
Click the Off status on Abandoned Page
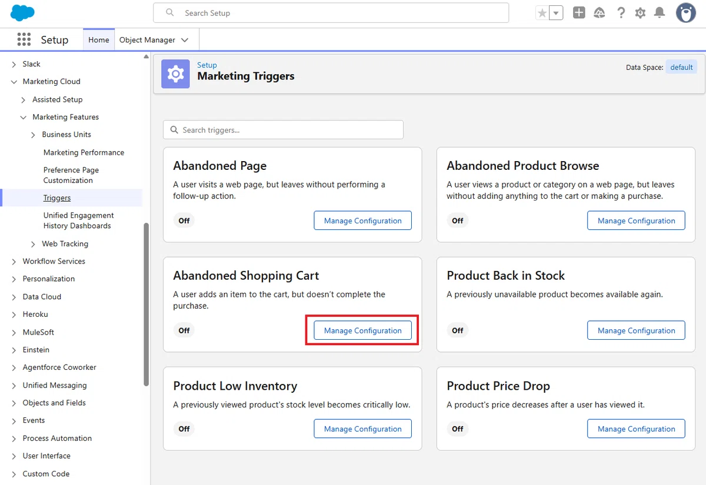point(184,220)
